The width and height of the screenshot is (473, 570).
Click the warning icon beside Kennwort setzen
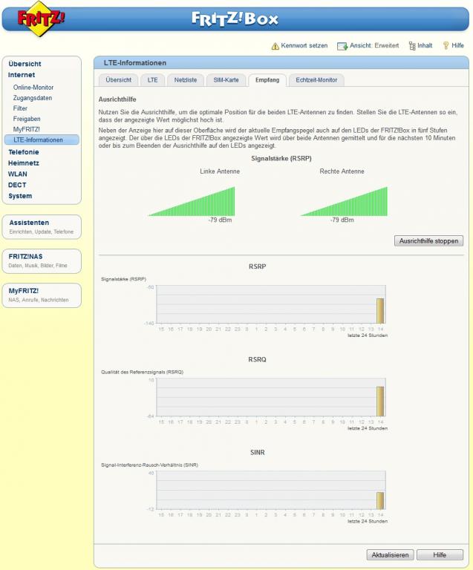(275, 46)
